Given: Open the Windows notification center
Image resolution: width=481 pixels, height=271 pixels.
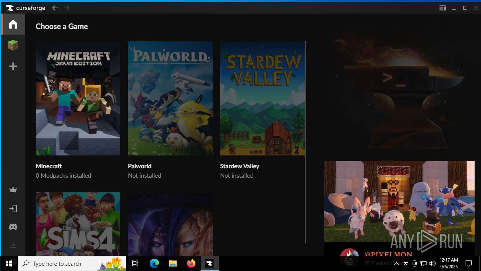Looking at the screenshot, I should (469, 263).
